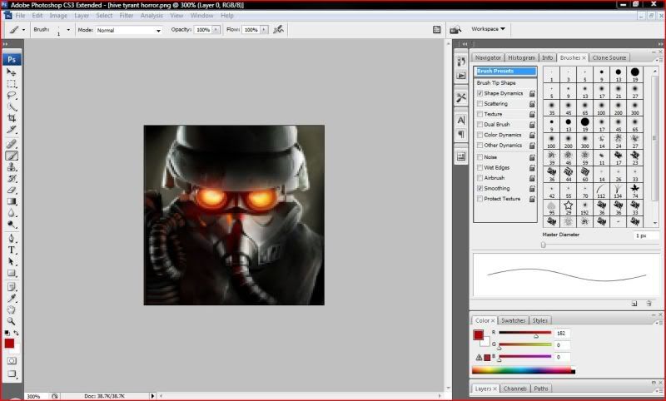Select the Type tool
This screenshot has width=666, height=401.
point(12,250)
